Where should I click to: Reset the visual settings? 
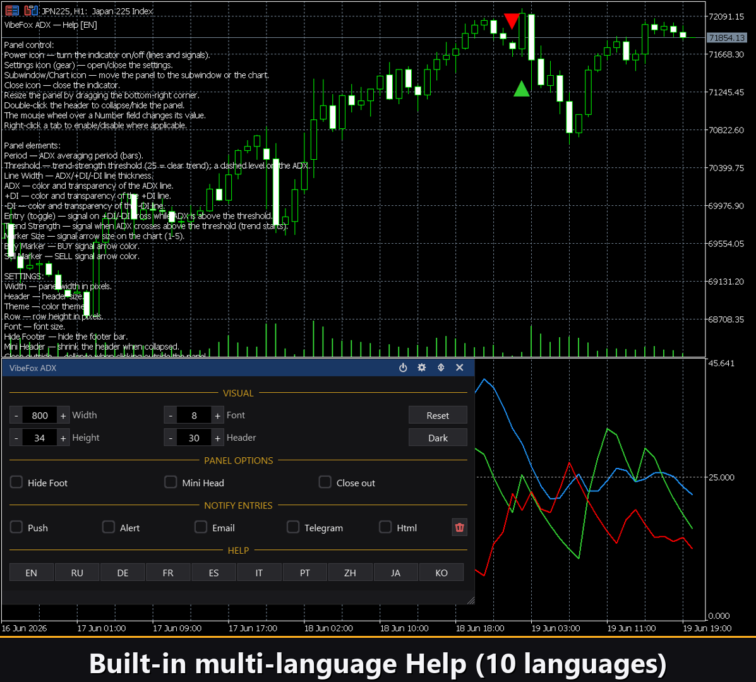438,415
